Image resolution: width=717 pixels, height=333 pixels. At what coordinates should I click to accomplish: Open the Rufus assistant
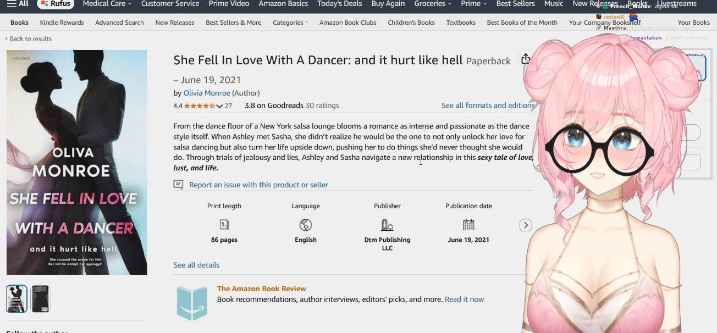point(56,4)
